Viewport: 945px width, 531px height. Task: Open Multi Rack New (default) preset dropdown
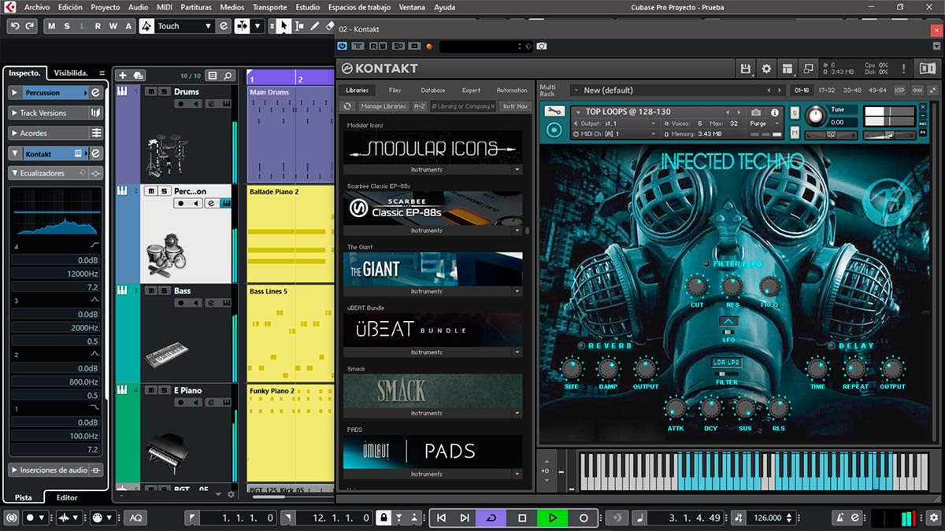coord(676,90)
